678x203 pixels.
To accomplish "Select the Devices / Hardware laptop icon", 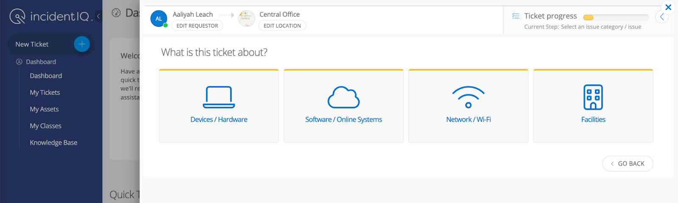I will pyautogui.click(x=219, y=97).
